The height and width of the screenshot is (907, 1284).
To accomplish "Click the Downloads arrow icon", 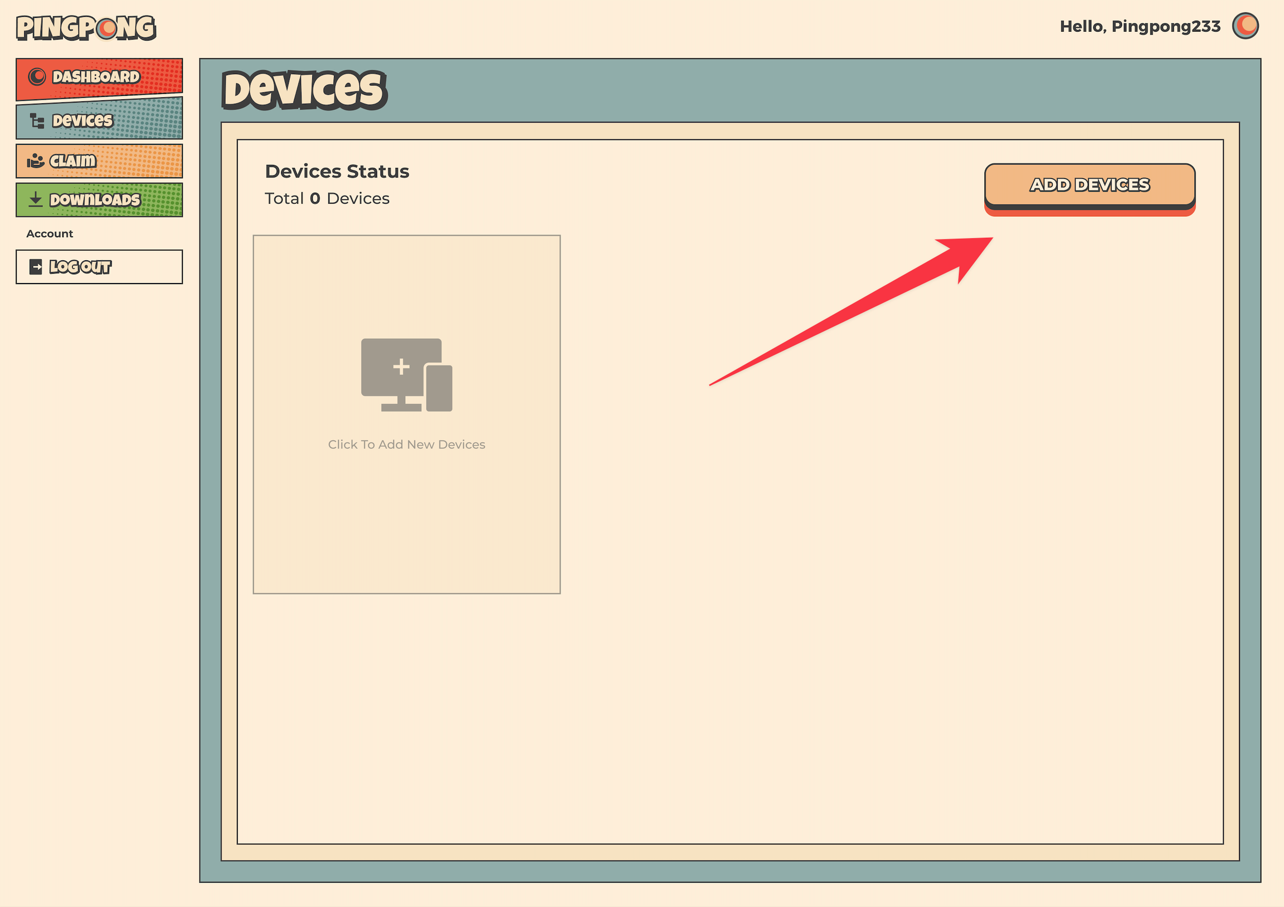I will tap(35, 199).
